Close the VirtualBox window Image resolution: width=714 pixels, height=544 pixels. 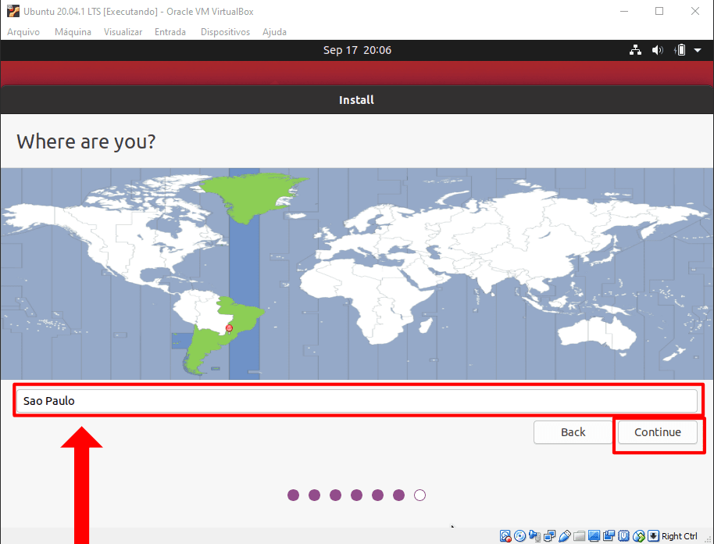pyautogui.click(x=695, y=11)
